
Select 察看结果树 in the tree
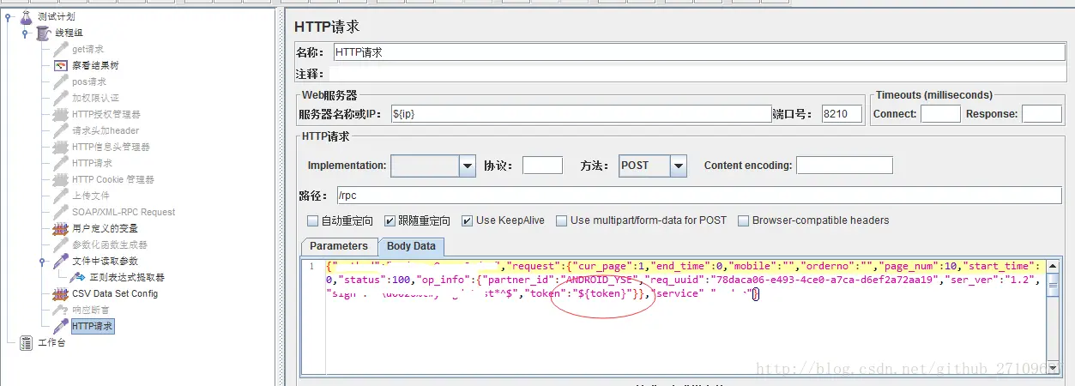click(95, 65)
